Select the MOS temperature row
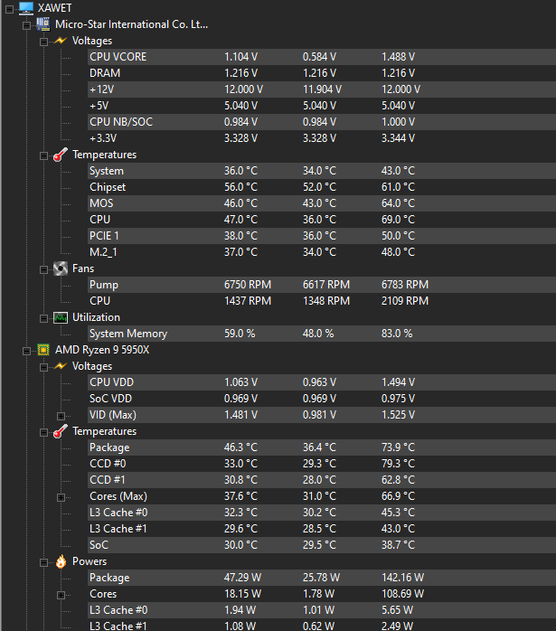Viewport: 556px width, 631px height. point(322,203)
